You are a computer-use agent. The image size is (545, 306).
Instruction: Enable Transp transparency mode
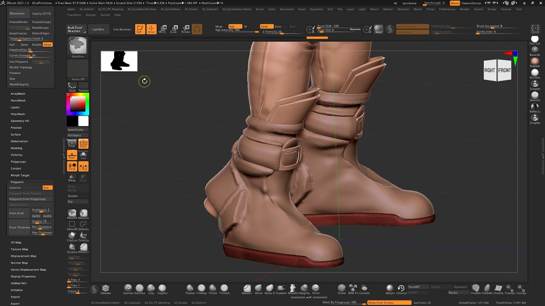click(x=72, y=178)
